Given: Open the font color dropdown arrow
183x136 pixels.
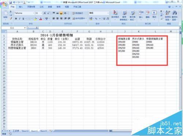Looking at the screenshot, I should pos(43,19).
